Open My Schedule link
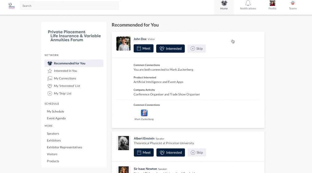This screenshot has width=312, height=173. coord(56,111)
